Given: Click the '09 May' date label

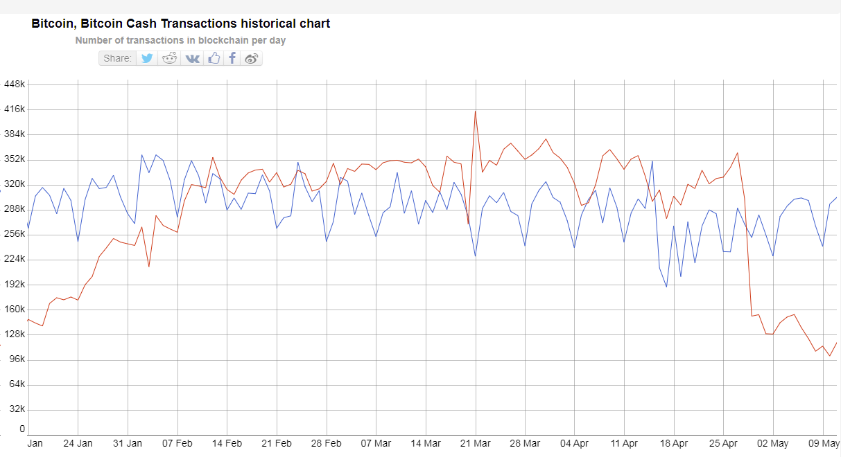Looking at the screenshot, I should coord(823,443).
